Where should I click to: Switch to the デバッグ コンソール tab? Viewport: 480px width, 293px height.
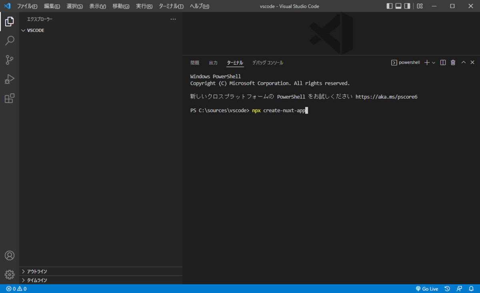(268, 63)
